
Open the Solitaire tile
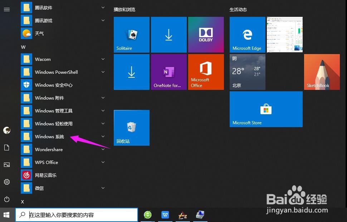point(131,35)
